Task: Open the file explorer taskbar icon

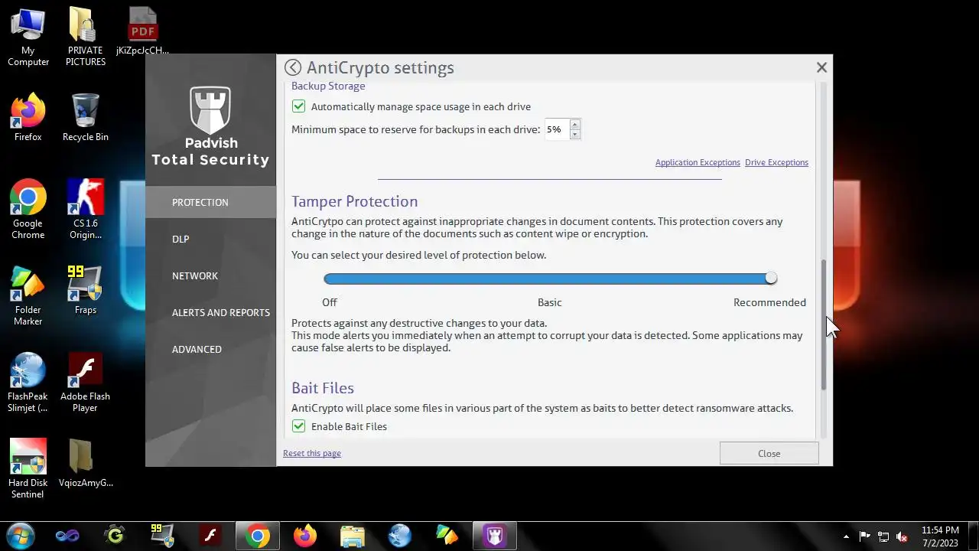Action: [x=353, y=536]
